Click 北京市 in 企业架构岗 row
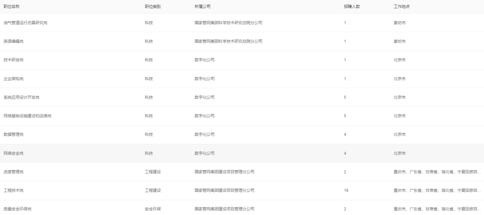Viewport: 484px width, 215px height. point(399,79)
